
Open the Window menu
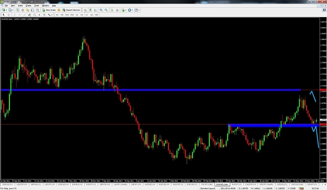point(45,6)
